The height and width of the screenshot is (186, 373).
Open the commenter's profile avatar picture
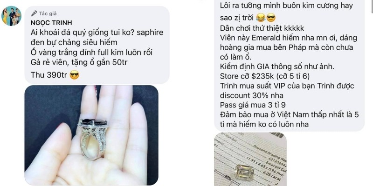click(x=11, y=16)
